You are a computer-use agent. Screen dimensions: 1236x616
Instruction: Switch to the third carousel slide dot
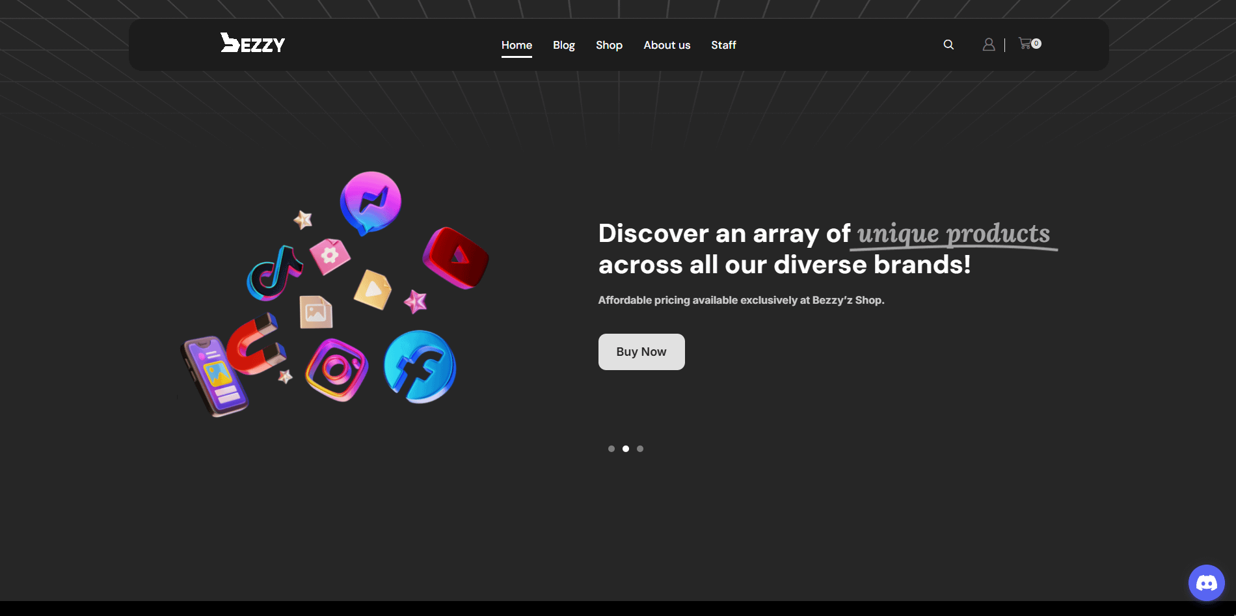click(x=640, y=449)
